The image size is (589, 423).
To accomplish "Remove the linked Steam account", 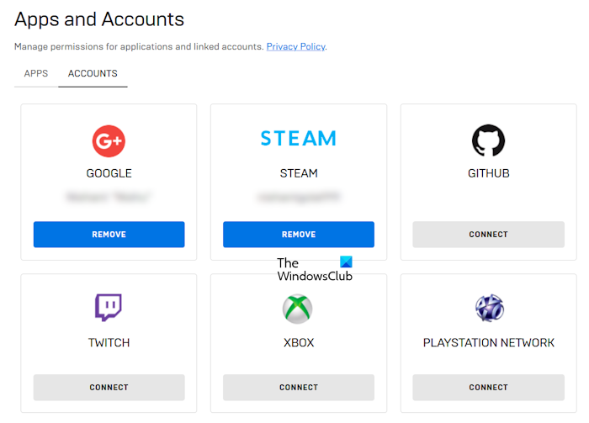I will [298, 235].
